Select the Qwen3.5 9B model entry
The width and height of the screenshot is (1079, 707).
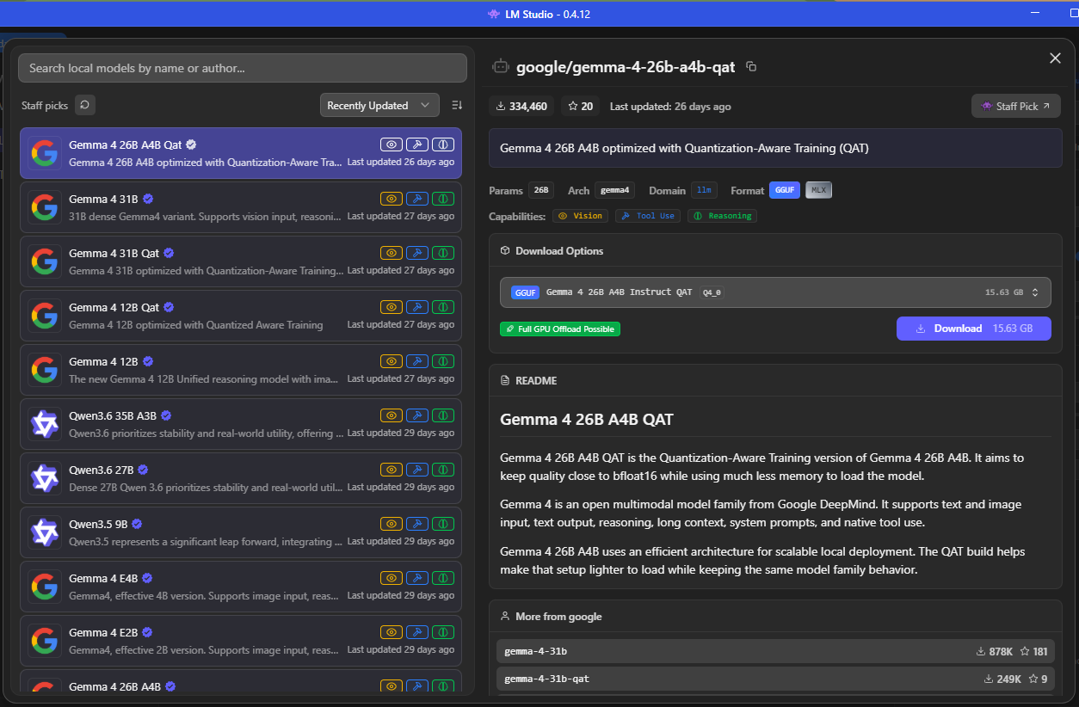(241, 532)
